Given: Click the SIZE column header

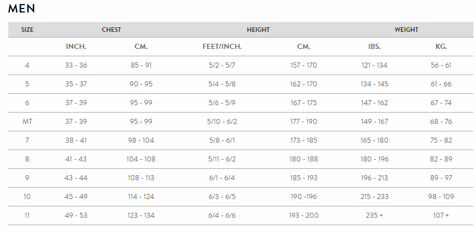Looking at the screenshot, I should tap(27, 30).
